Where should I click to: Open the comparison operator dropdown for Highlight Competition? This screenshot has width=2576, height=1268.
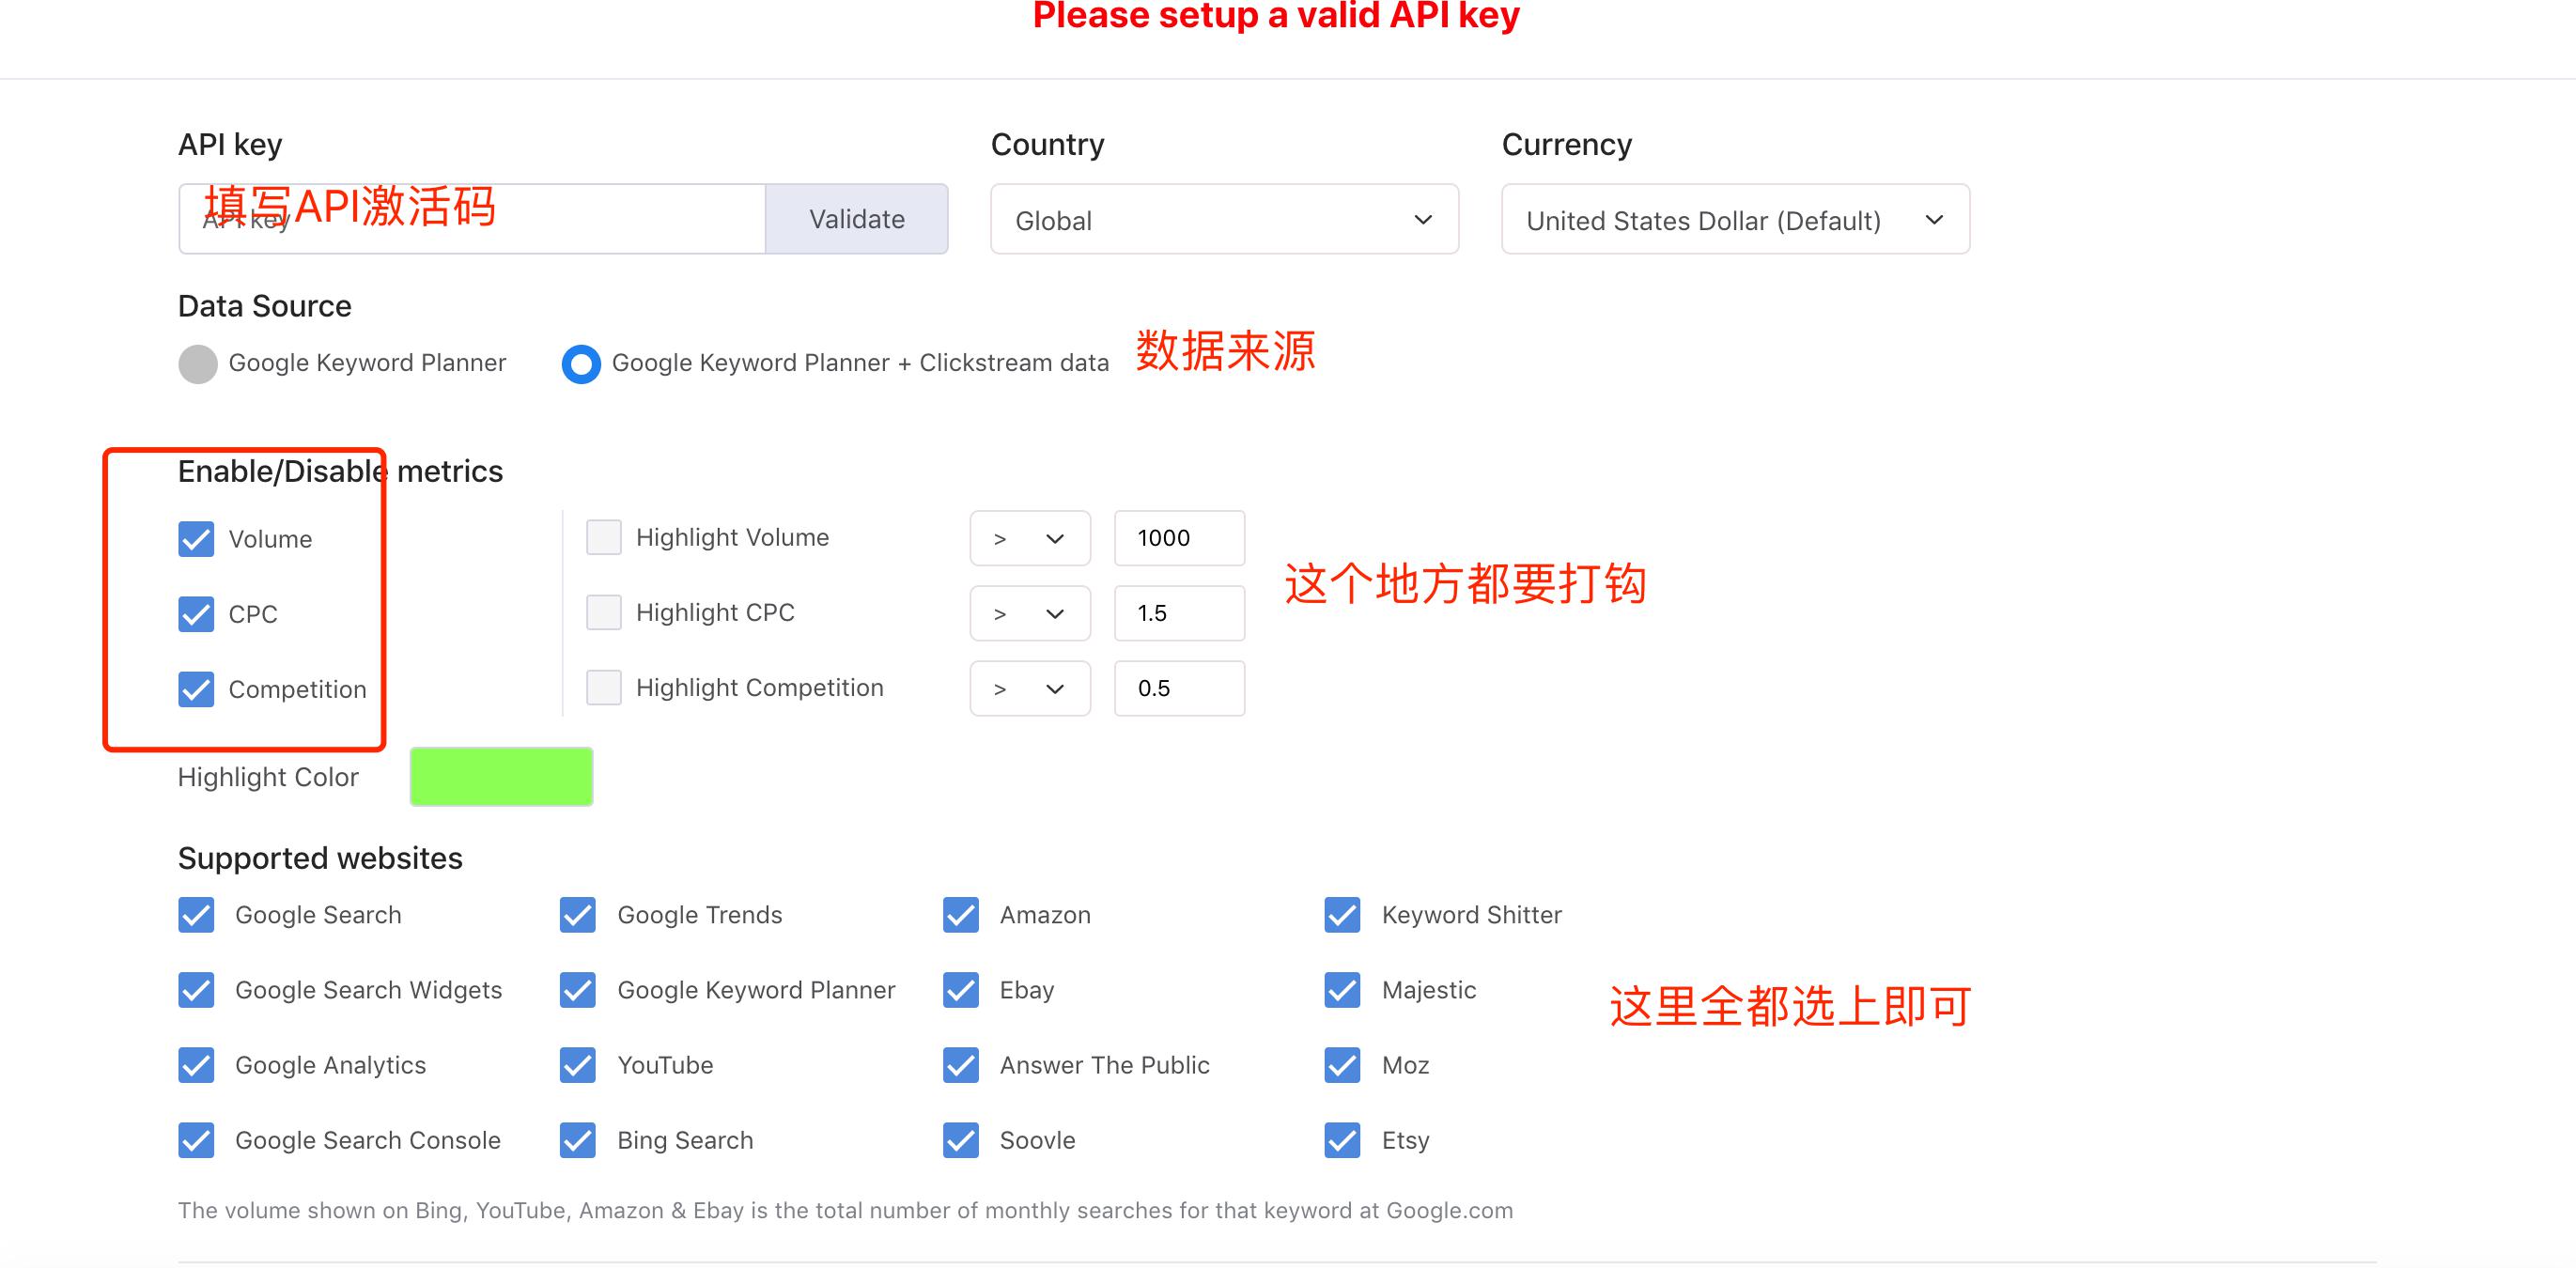(1029, 688)
